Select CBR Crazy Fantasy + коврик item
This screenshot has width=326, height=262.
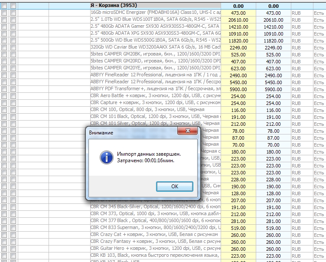click(156, 242)
